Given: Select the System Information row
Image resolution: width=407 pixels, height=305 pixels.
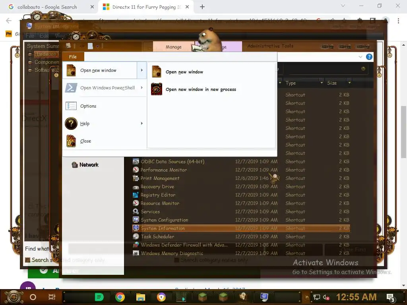Looking at the screenshot, I should [x=241, y=228].
